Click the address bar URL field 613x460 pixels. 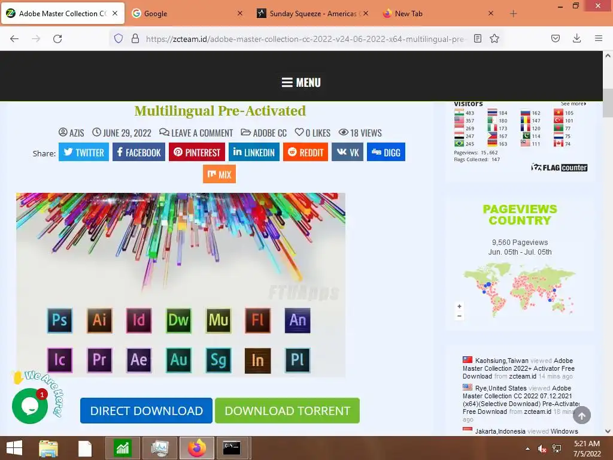tap(305, 39)
